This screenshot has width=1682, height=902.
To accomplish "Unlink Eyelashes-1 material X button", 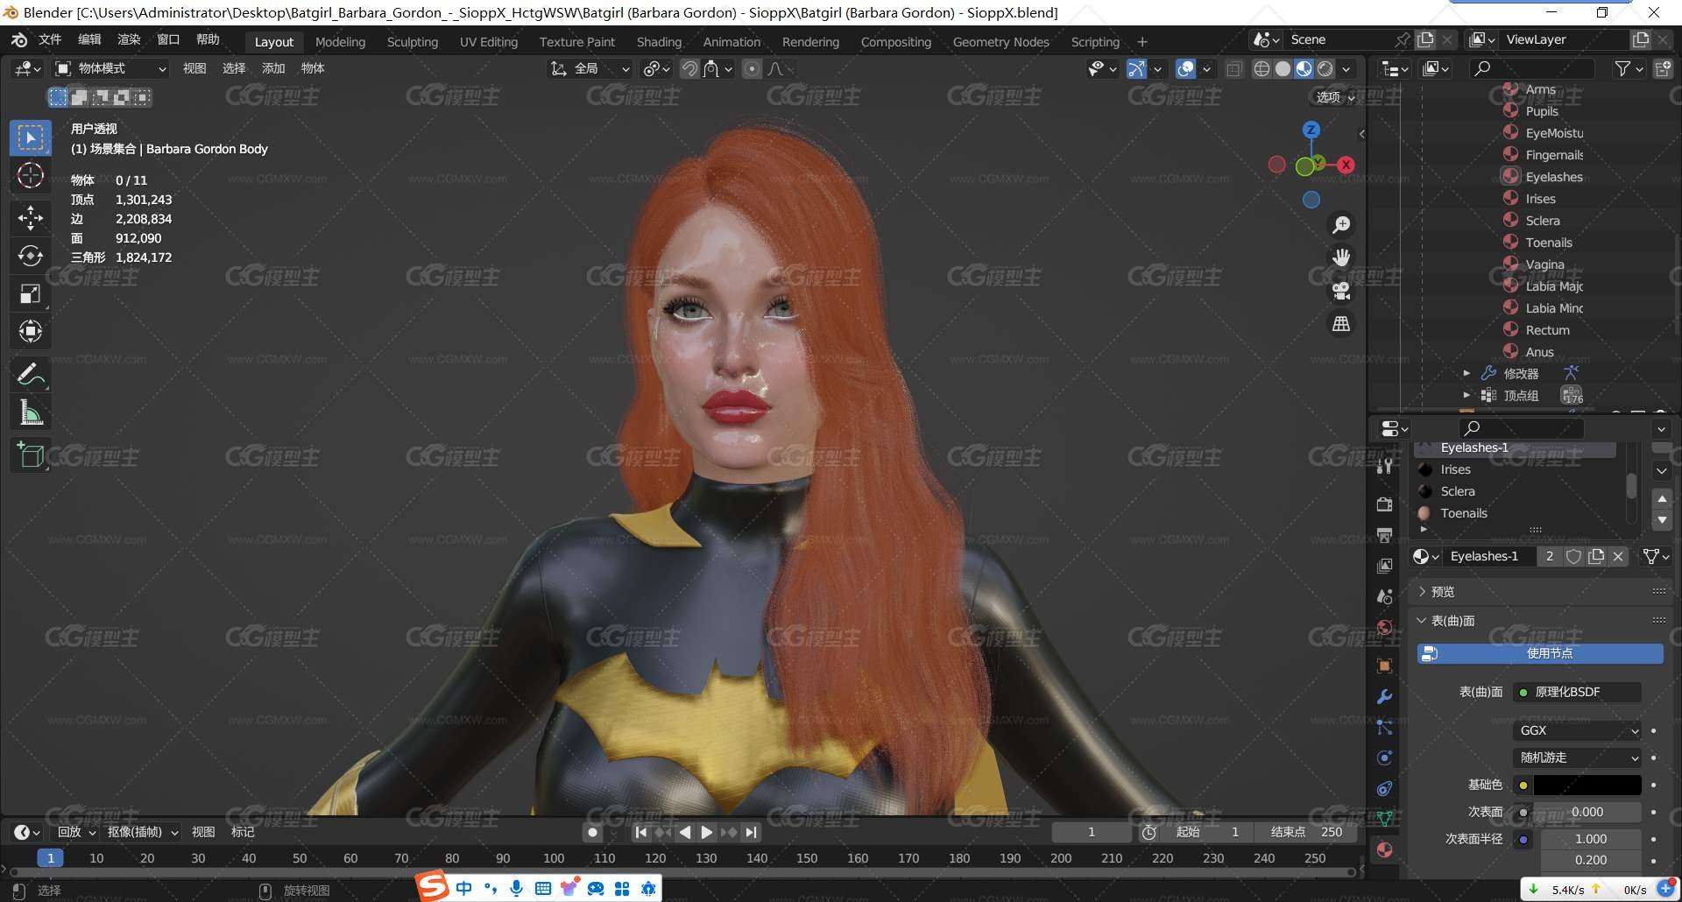I will (x=1618, y=556).
